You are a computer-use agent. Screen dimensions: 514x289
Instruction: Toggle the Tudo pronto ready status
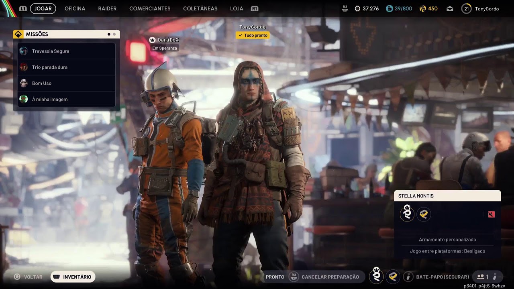253,35
